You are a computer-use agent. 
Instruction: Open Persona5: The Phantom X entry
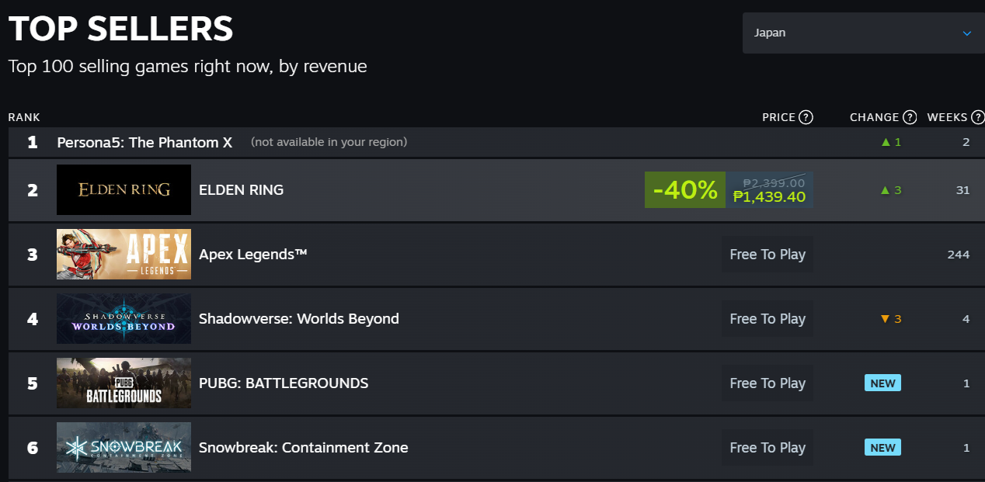pyautogui.click(x=144, y=142)
